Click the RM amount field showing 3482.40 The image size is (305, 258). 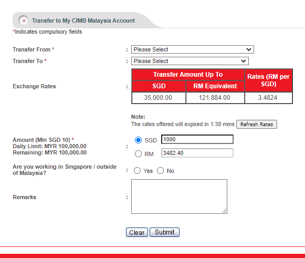point(197,153)
